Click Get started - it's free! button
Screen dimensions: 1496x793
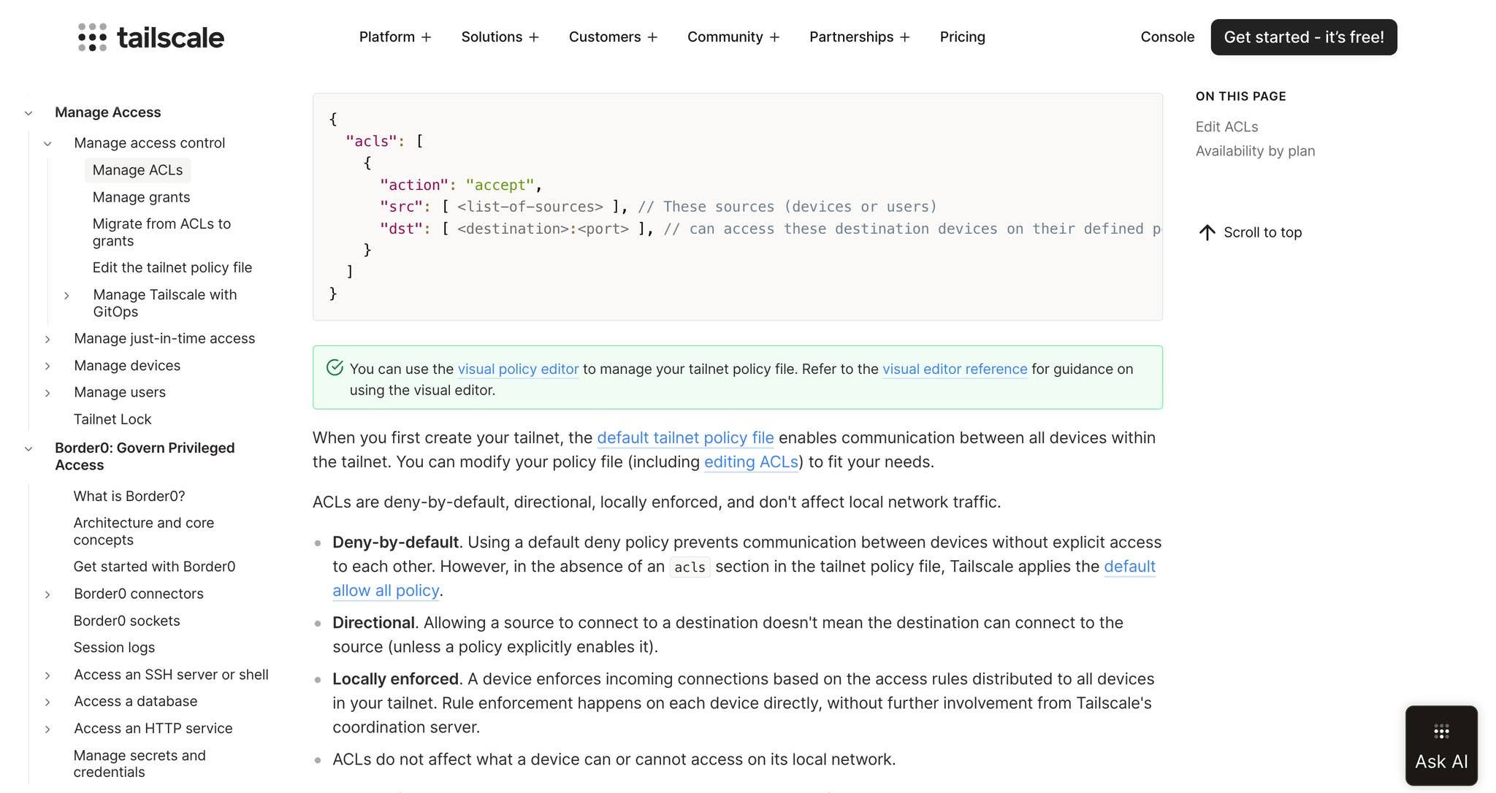[x=1303, y=37]
